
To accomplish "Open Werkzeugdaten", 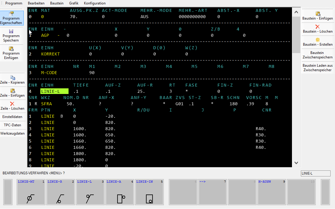I will click(12, 133).
